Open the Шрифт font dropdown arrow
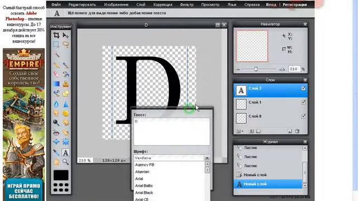The width and height of the screenshot is (358, 201). [x=207, y=158]
